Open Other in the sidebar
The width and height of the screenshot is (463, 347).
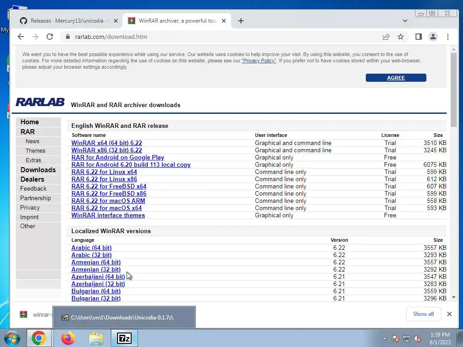point(28,226)
